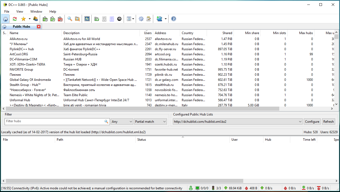Screen dimensions: 340x192
Task: Open the 'Any' filter column dropdown
Action: (x=122, y=122)
